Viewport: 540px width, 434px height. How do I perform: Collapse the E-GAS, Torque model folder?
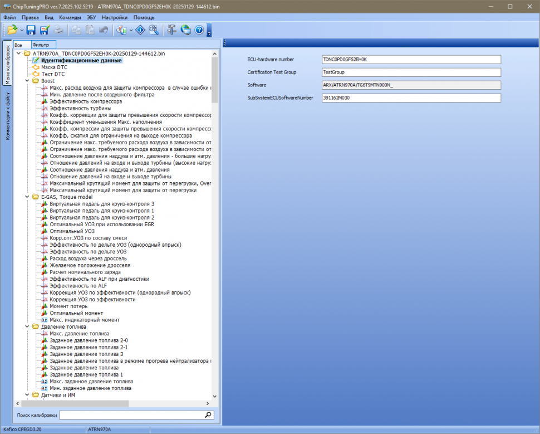[x=28, y=197]
